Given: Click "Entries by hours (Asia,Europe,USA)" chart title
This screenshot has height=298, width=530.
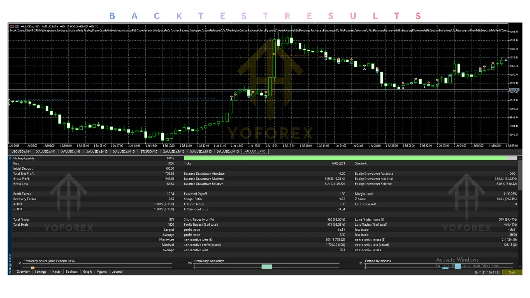Looking at the screenshot, I should click(49, 261).
